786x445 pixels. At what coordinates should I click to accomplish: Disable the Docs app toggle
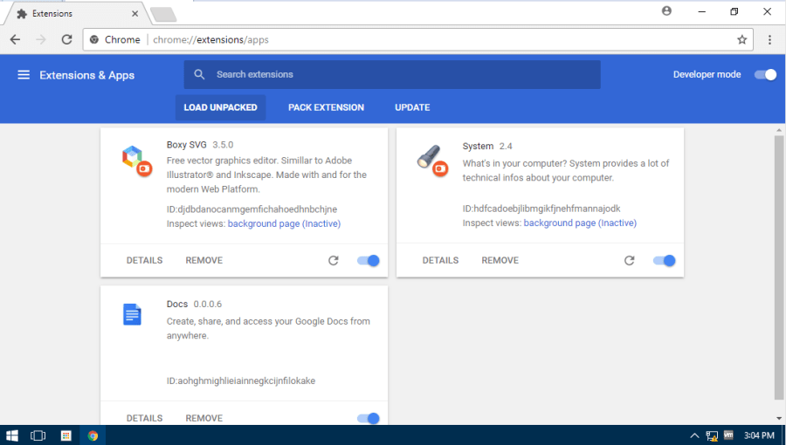369,418
